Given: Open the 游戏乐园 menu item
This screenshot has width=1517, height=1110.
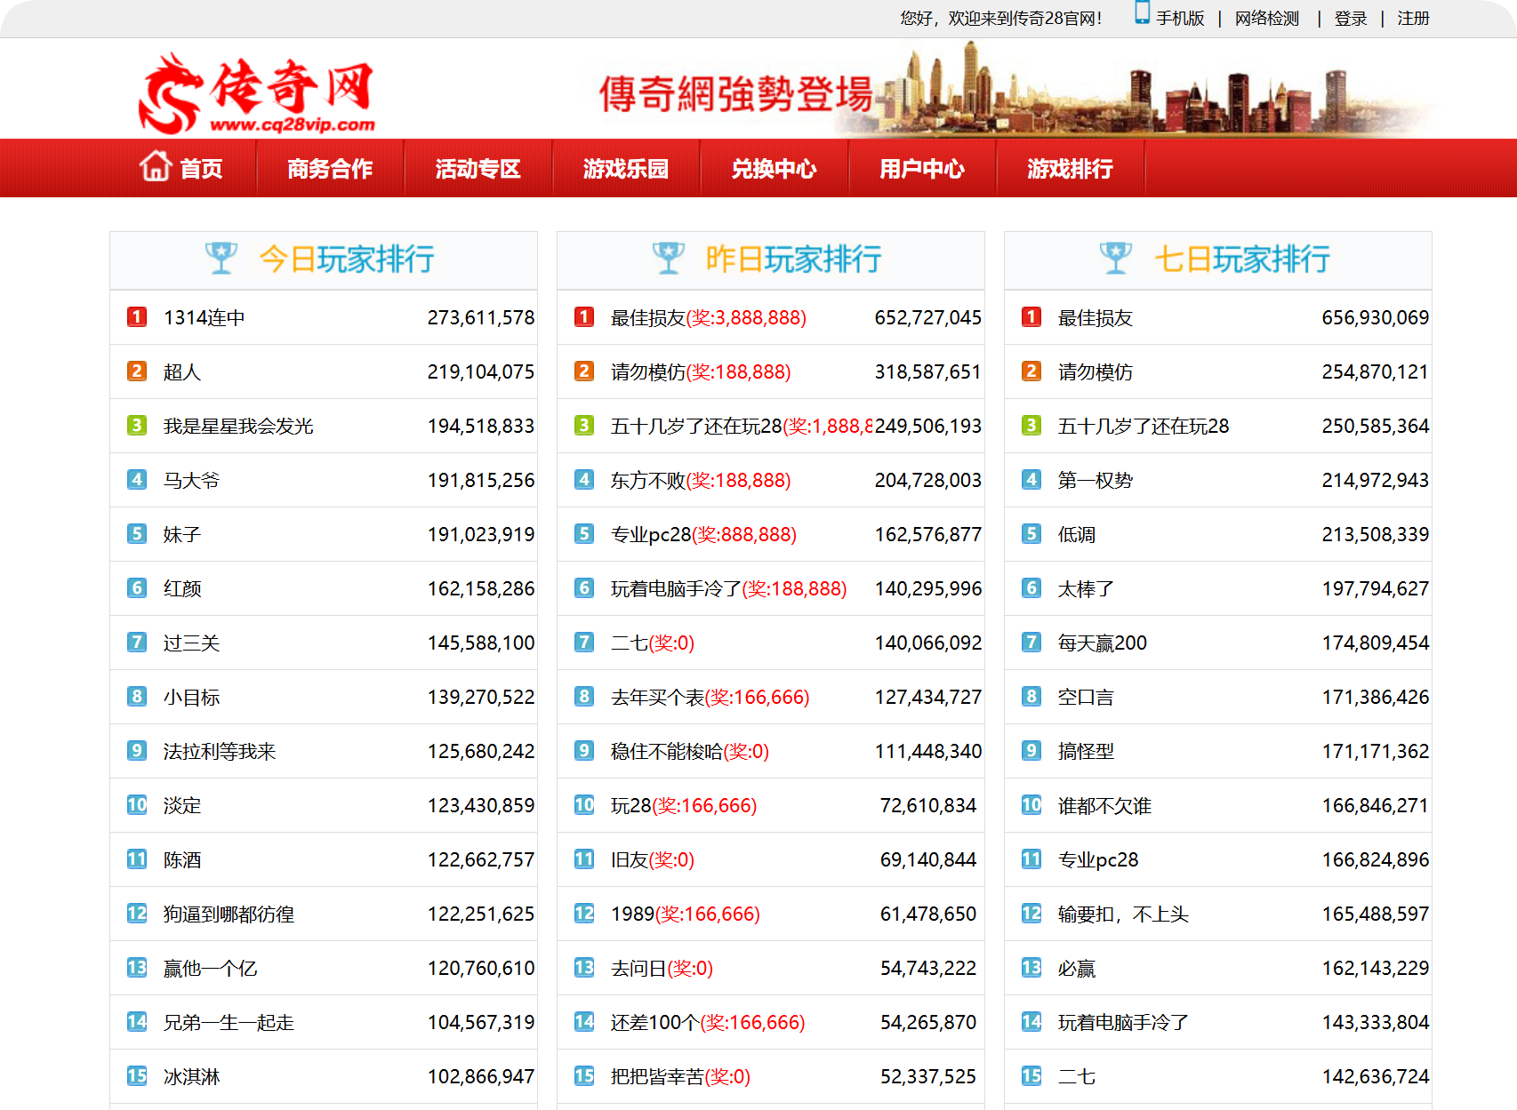Looking at the screenshot, I should tap(626, 168).
